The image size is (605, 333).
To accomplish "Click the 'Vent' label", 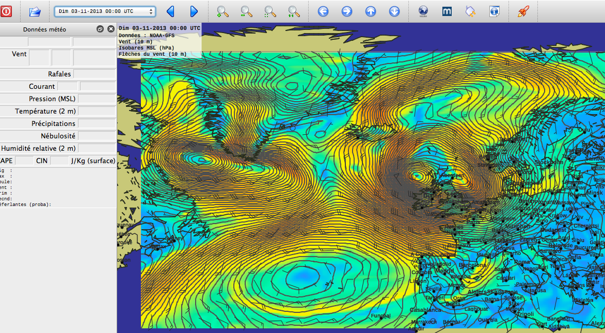I will 19,54.
